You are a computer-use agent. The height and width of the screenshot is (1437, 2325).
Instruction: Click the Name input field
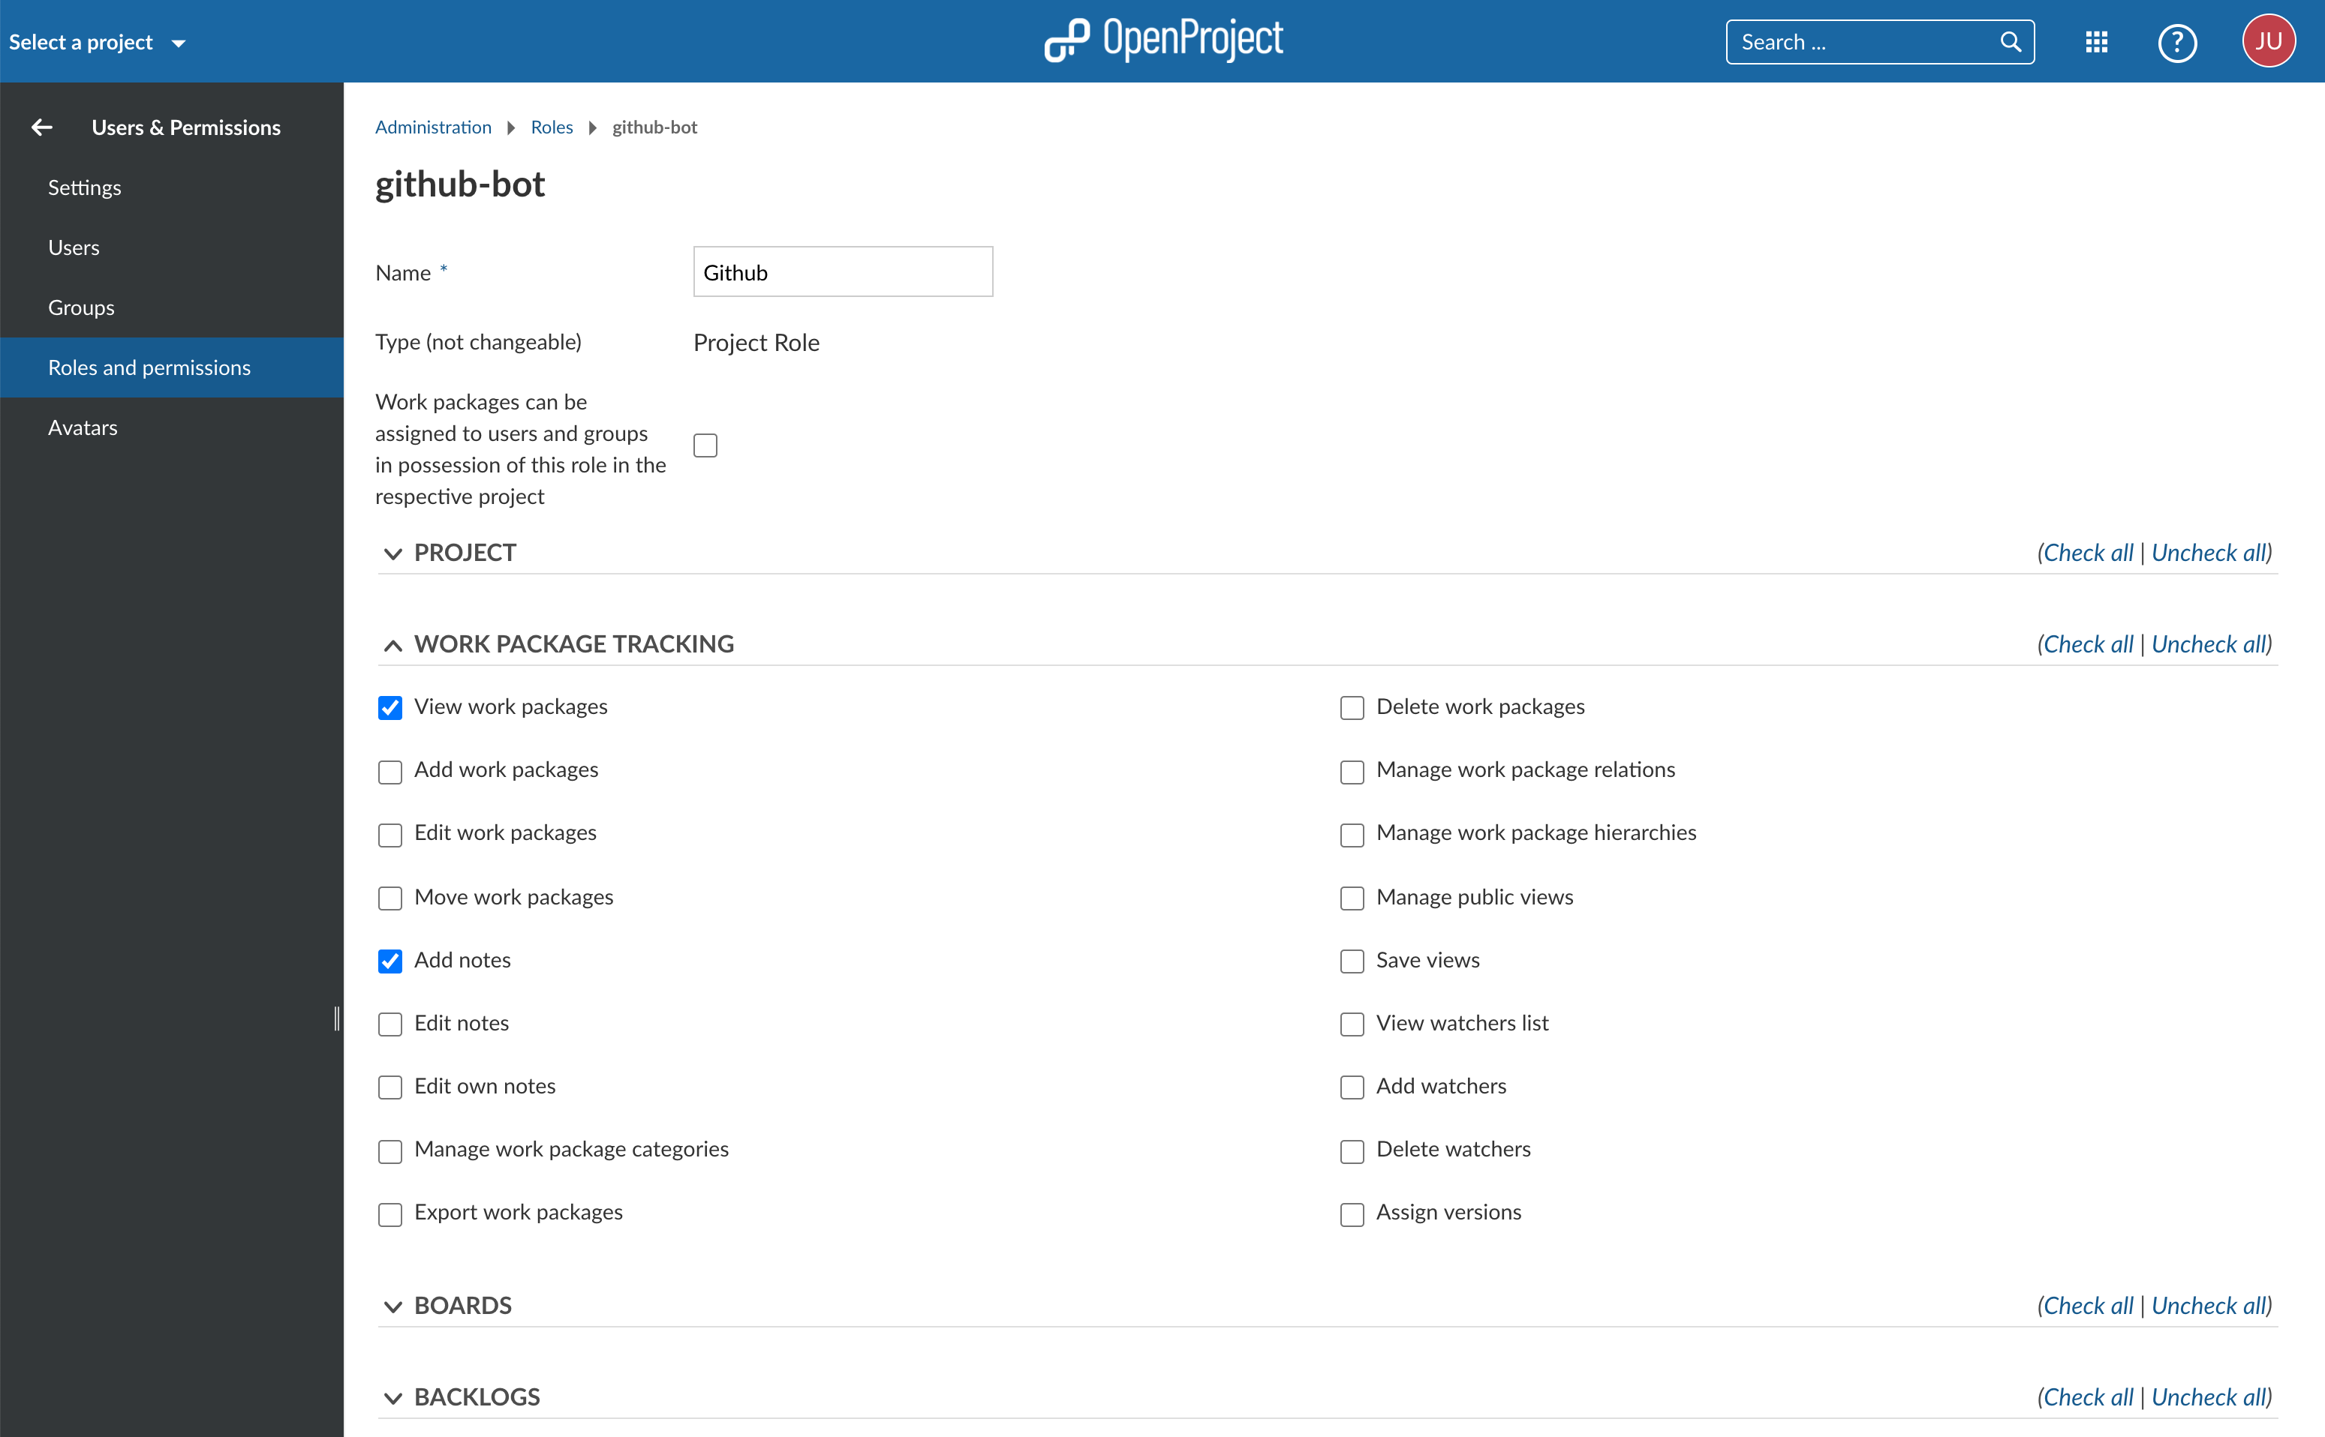(842, 271)
